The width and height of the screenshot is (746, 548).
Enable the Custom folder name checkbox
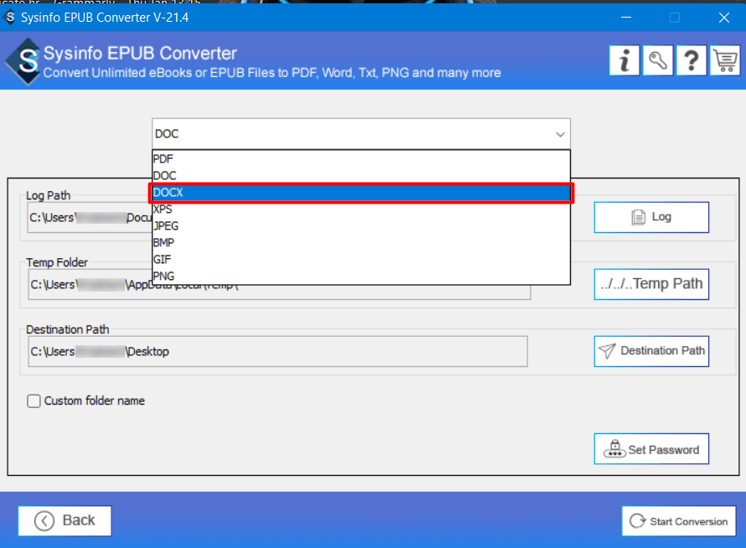tap(34, 401)
